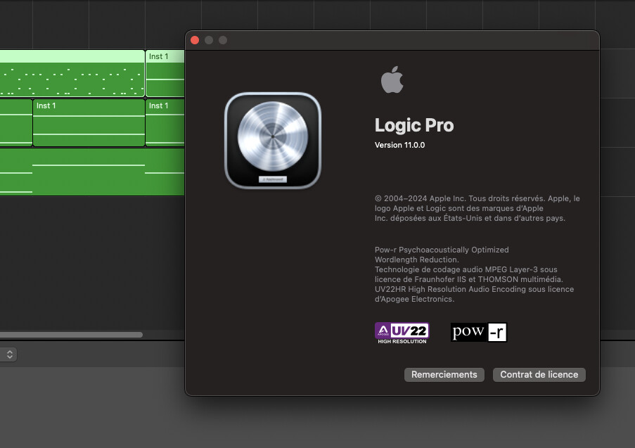The height and width of the screenshot is (448, 635).
Task: Click the horizontal scrollbar in tracks area
Action: tap(71, 335)
